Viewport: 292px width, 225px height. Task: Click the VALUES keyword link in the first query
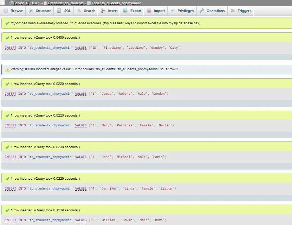pos(81,47)
